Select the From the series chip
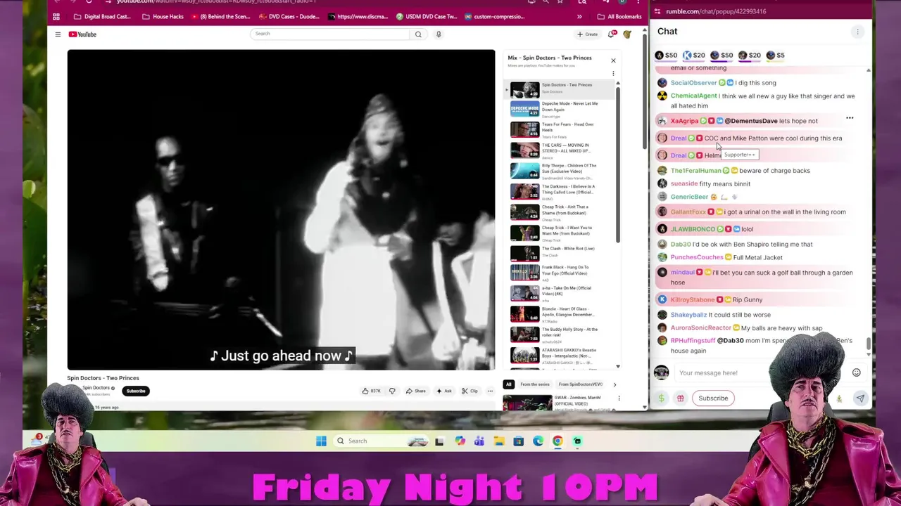Screen dimensions: 901x506 point(535,384)
